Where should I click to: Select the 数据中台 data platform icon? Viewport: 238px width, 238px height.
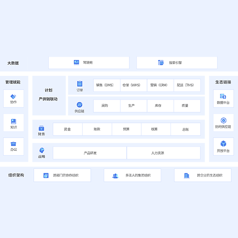coord(223,96)
